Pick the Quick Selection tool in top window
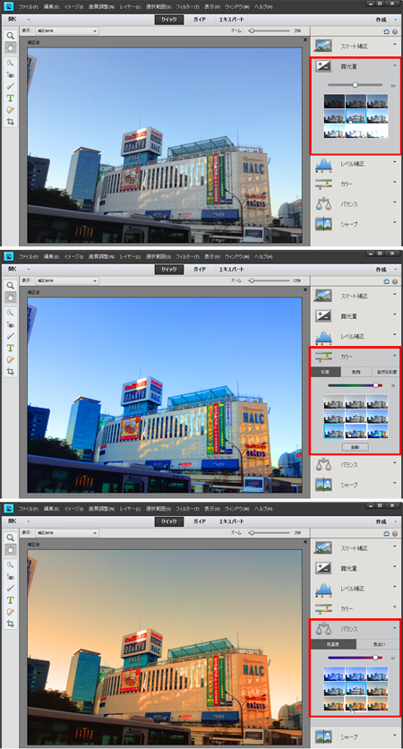403x749 pixels. click(10, 63)
